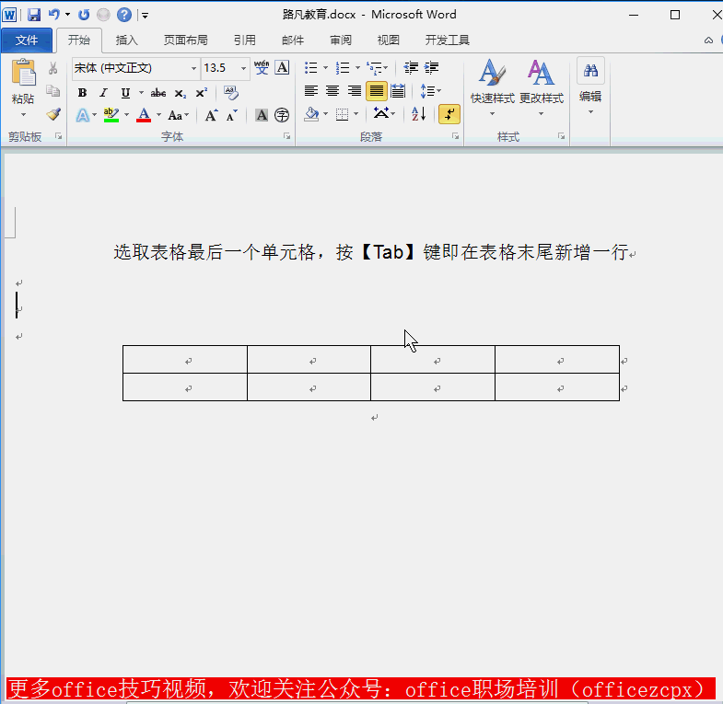Switch to the 开发工具 tab
Screen dimensions: 723x704
448,40
